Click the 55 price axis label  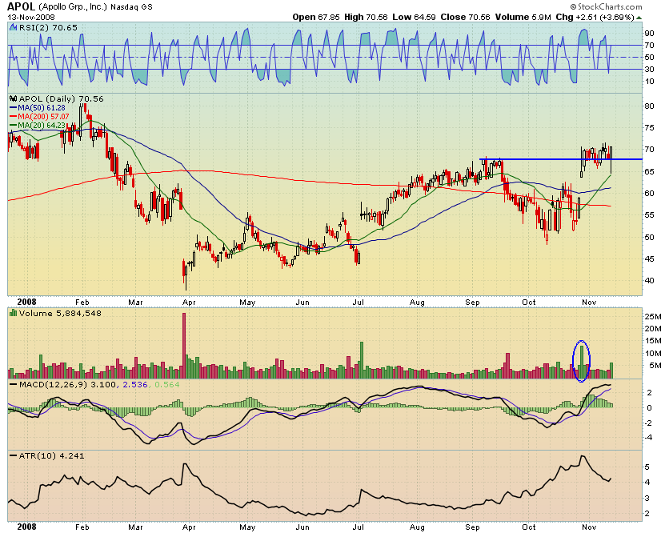649,215
